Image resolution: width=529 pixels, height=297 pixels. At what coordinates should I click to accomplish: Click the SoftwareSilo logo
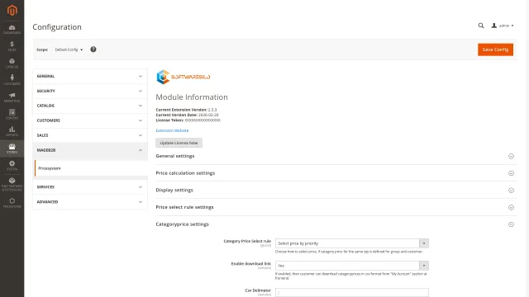183,77
